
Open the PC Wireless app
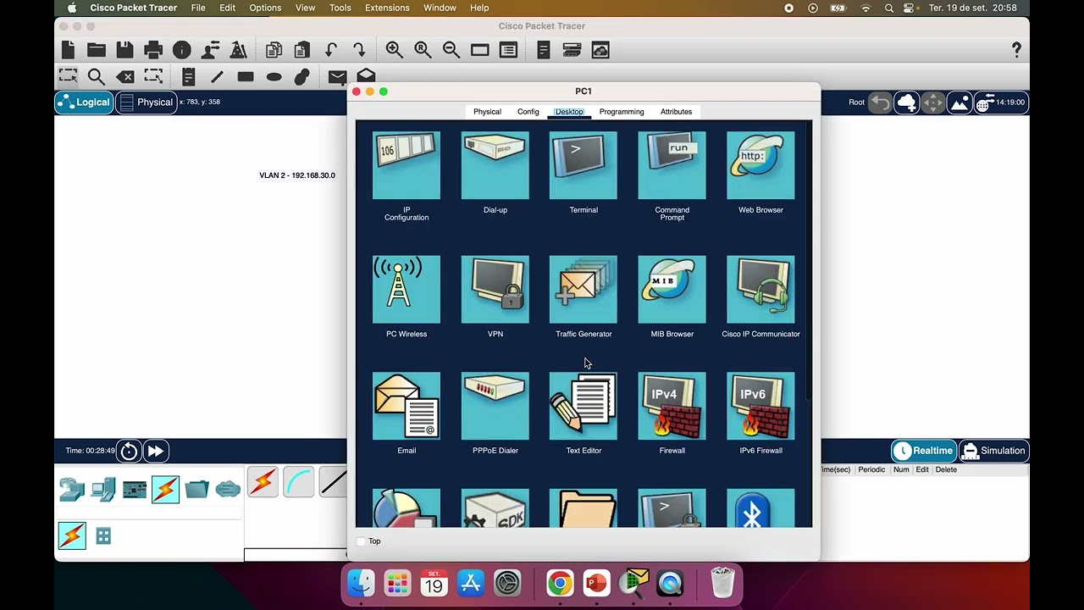[x=406, y=290]
